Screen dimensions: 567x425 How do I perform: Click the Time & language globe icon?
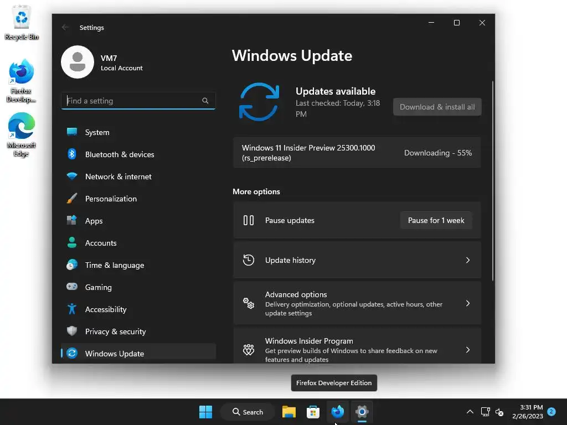click(x=72, y=265)
